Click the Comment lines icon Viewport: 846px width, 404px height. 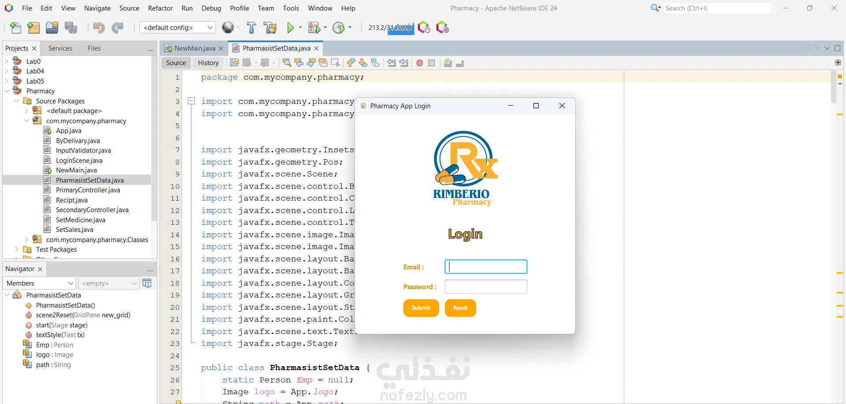[x=448, y=63]
